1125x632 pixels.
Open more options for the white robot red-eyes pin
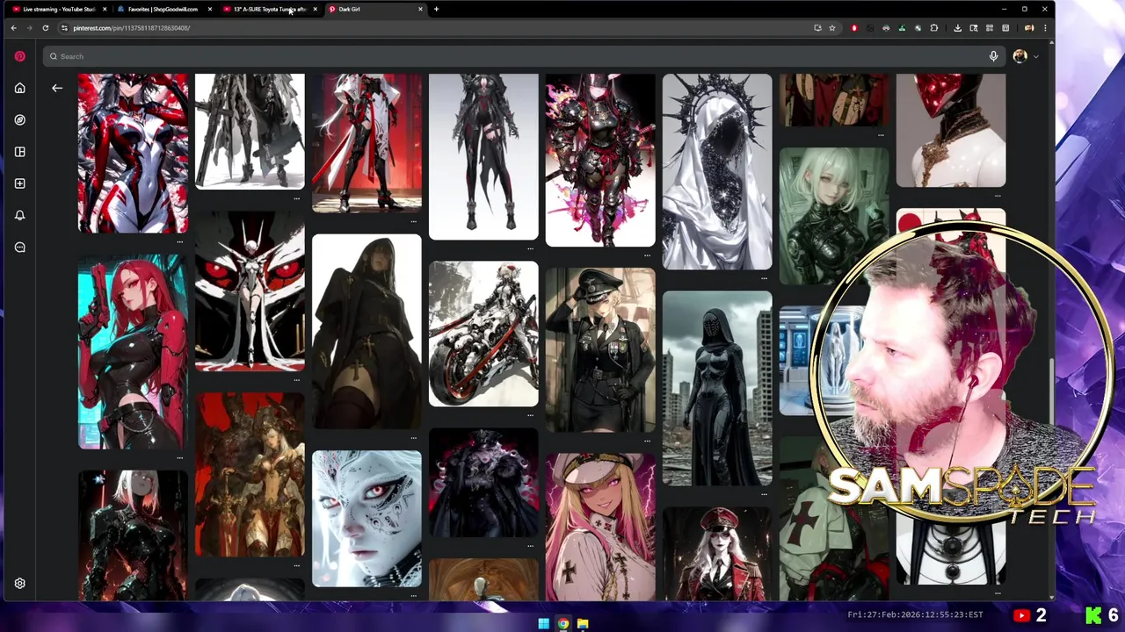297,380
